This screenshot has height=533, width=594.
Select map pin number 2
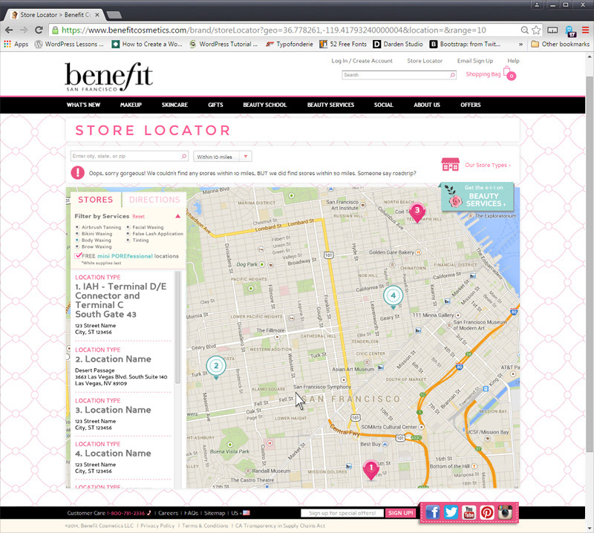(216, 366)
